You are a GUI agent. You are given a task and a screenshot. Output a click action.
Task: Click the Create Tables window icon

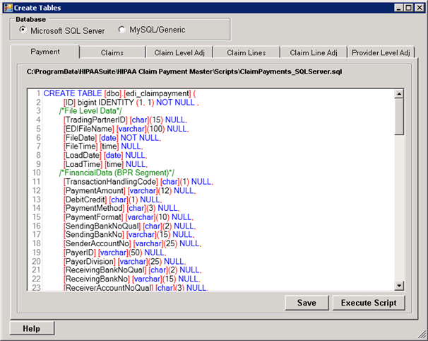pos(8,7)
